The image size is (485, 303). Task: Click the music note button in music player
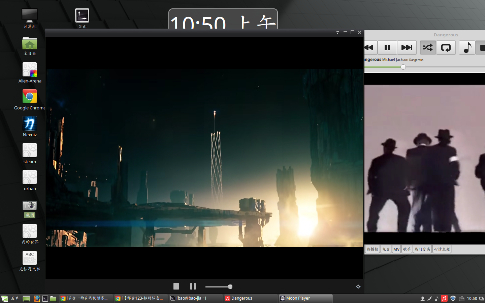467,47
